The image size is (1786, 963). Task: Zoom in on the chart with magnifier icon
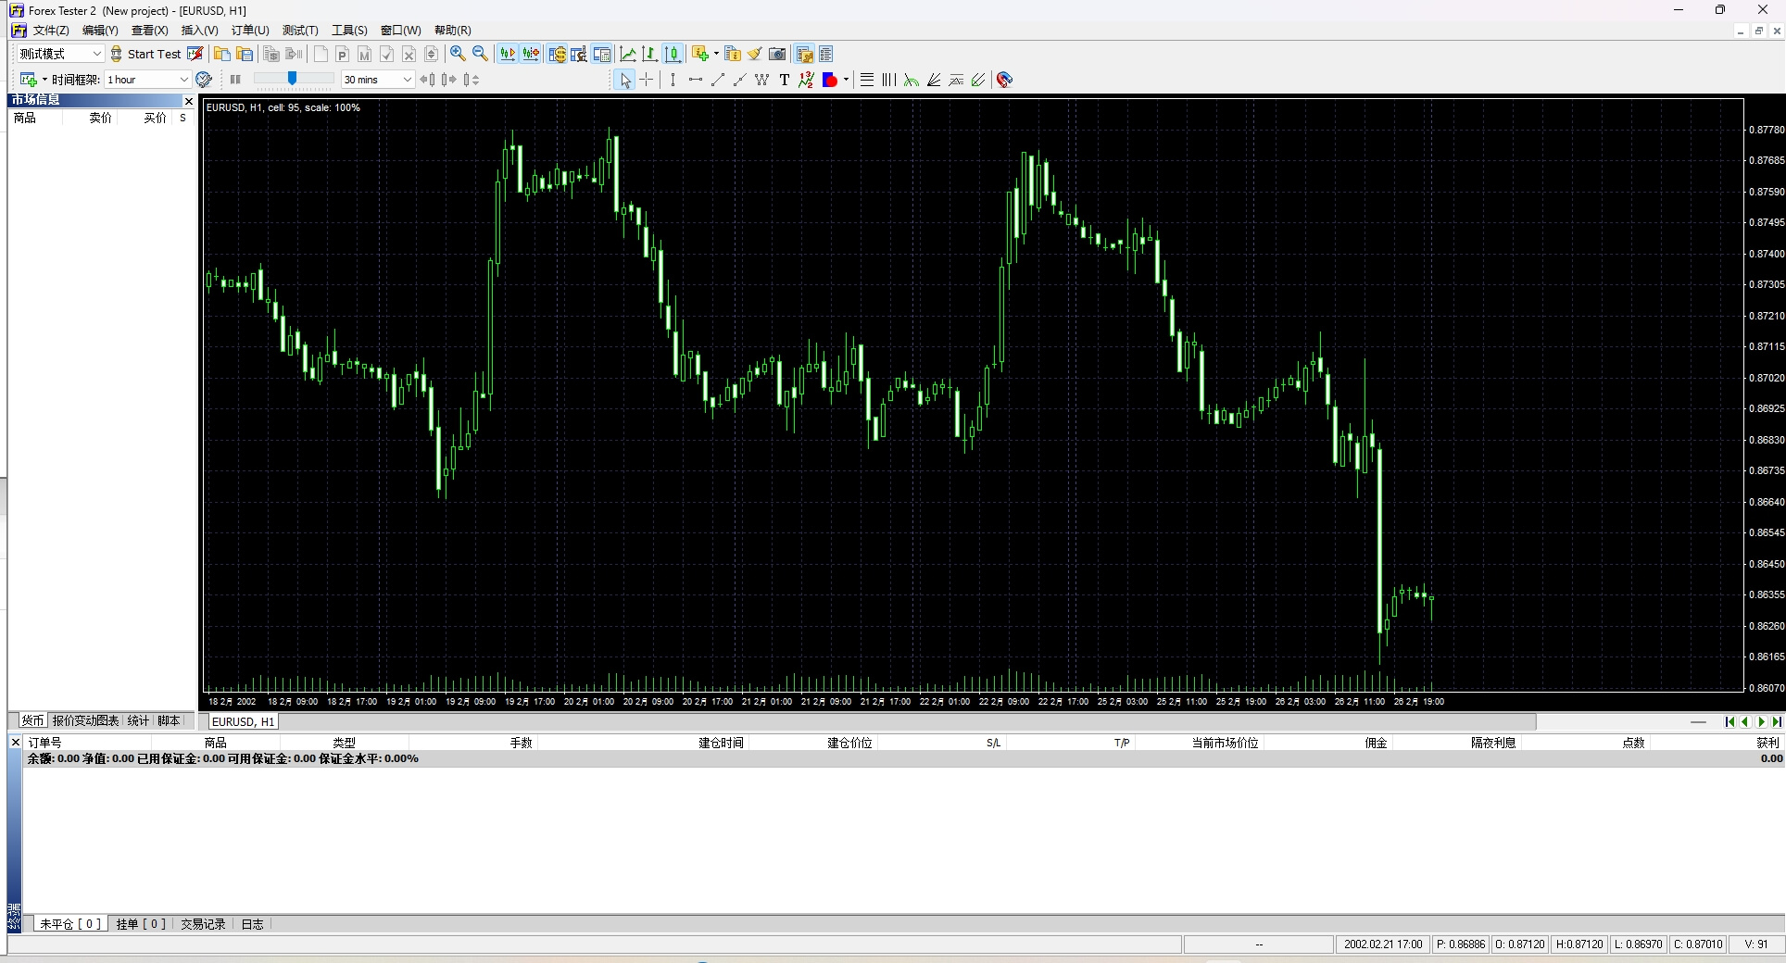click(x=457, y=54)
